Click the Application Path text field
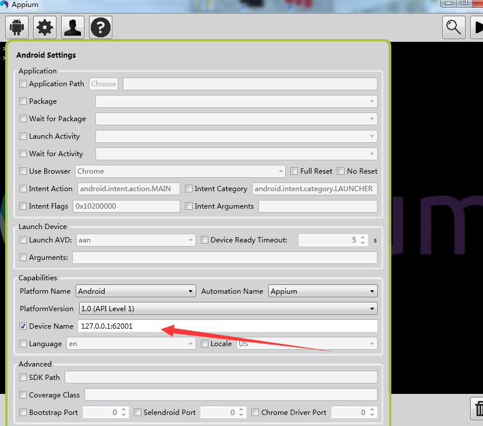Screen dimensions: 483x426 [250, 84]
